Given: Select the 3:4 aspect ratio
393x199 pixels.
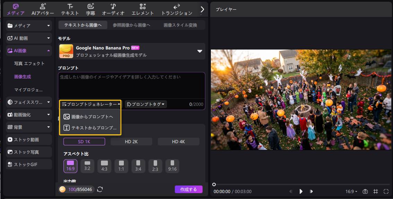Looking at the screenshot, I should [x=138, y=166].
